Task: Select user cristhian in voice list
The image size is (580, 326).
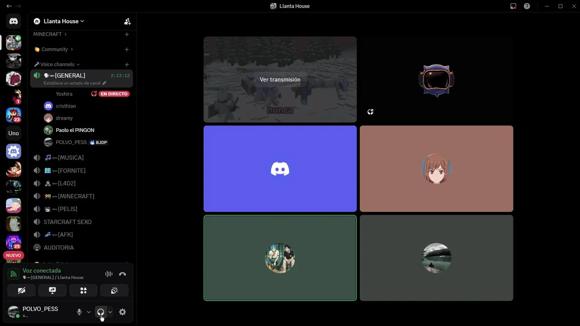Action: (x=66, y=106)
